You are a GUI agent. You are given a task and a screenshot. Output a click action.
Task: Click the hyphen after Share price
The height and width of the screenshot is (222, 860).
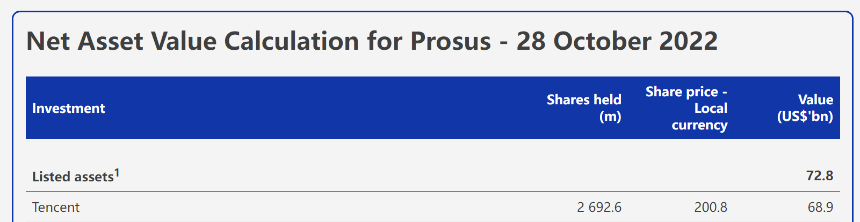[x=725, y=93]
